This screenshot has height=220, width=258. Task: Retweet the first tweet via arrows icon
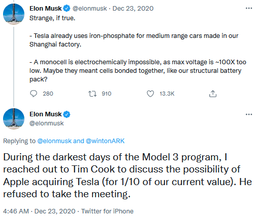92,94
